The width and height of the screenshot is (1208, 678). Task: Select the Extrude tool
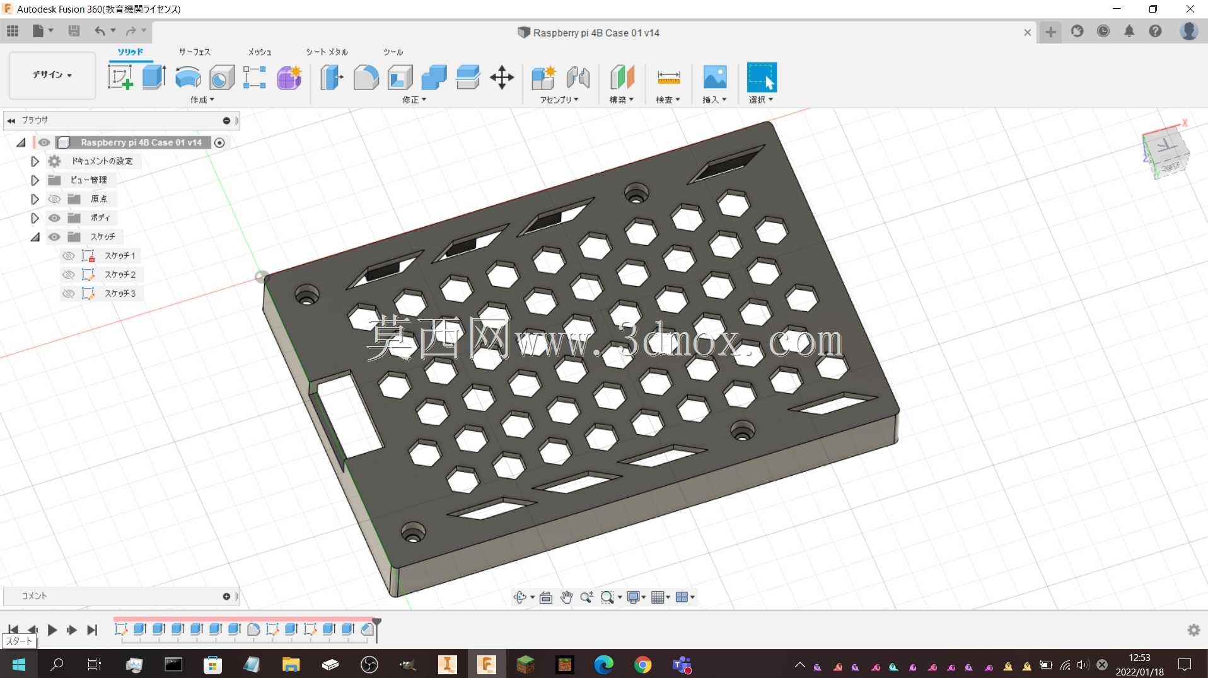coord(154,78)
